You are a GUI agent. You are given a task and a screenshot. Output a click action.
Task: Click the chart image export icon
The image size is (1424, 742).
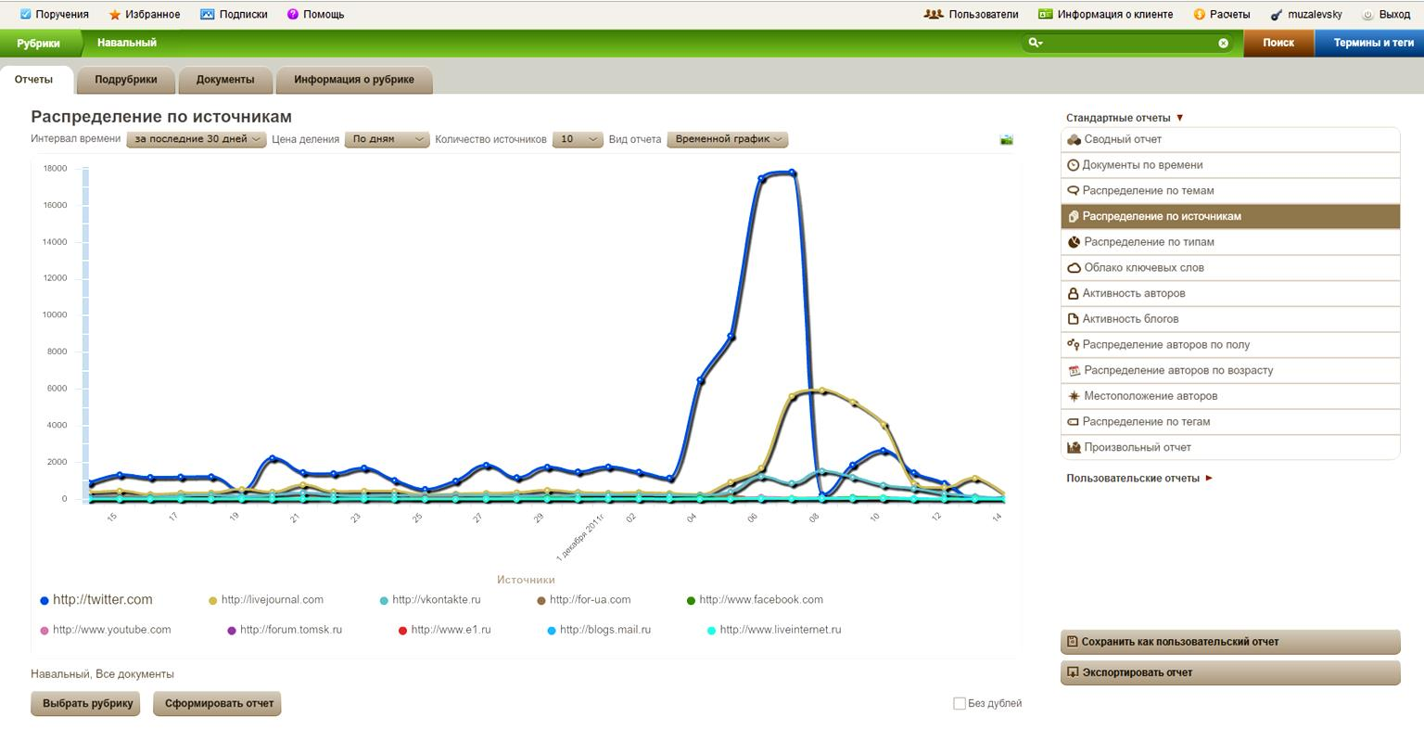pos(1006,139)
